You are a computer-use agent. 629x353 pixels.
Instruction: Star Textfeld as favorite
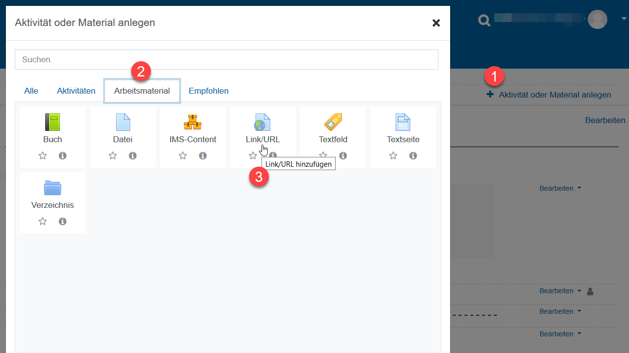(x=323, y=155)
